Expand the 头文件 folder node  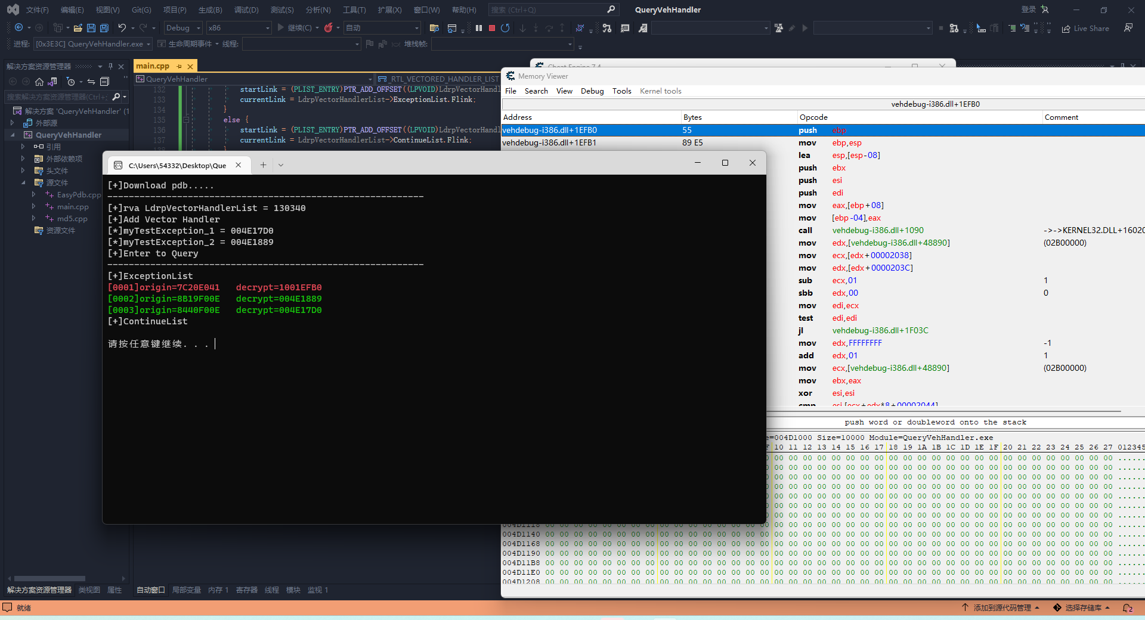(23, 170)
